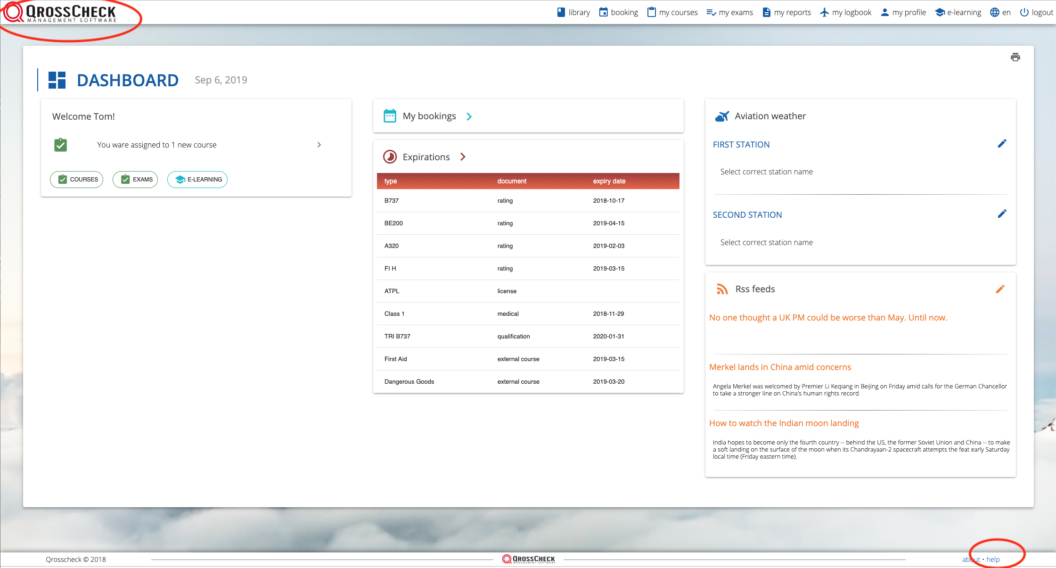Click the e-learning graduation cap icon

(x=940, y=12)
